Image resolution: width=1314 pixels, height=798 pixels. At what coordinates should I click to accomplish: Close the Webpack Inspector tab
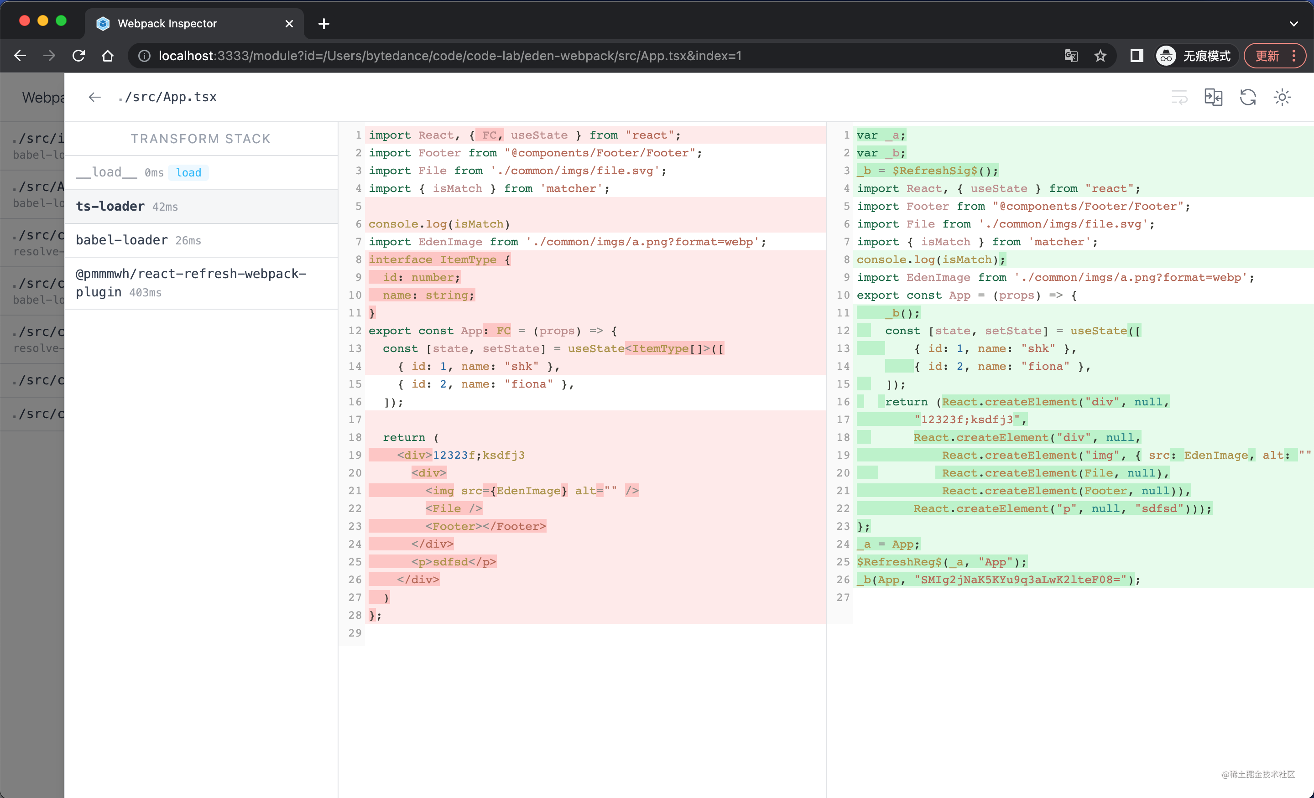click(289, 23)
